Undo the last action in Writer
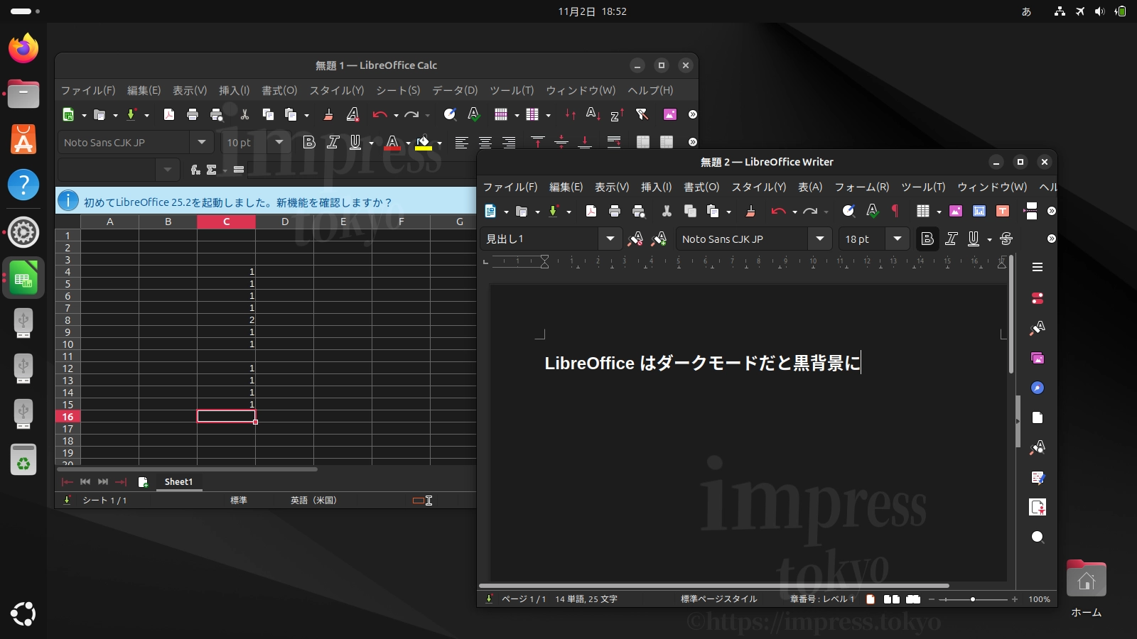 pyautogui.click(x=778, y=211)
